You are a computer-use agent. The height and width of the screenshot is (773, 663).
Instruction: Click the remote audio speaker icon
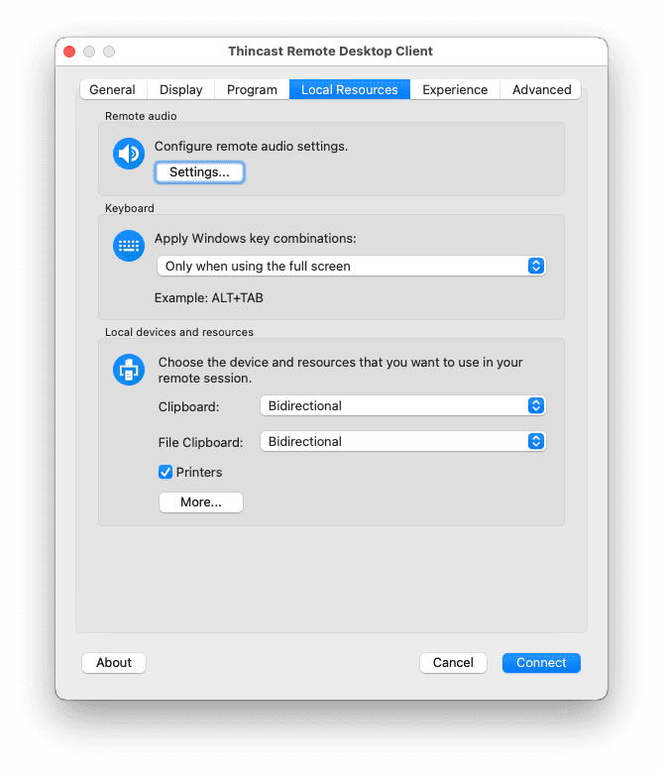(129, 154)
